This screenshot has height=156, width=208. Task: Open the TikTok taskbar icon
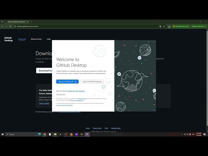pos(60,134)
